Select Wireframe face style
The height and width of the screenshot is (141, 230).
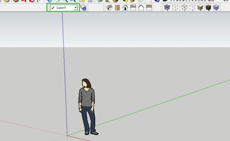click(x=184, y=7)
